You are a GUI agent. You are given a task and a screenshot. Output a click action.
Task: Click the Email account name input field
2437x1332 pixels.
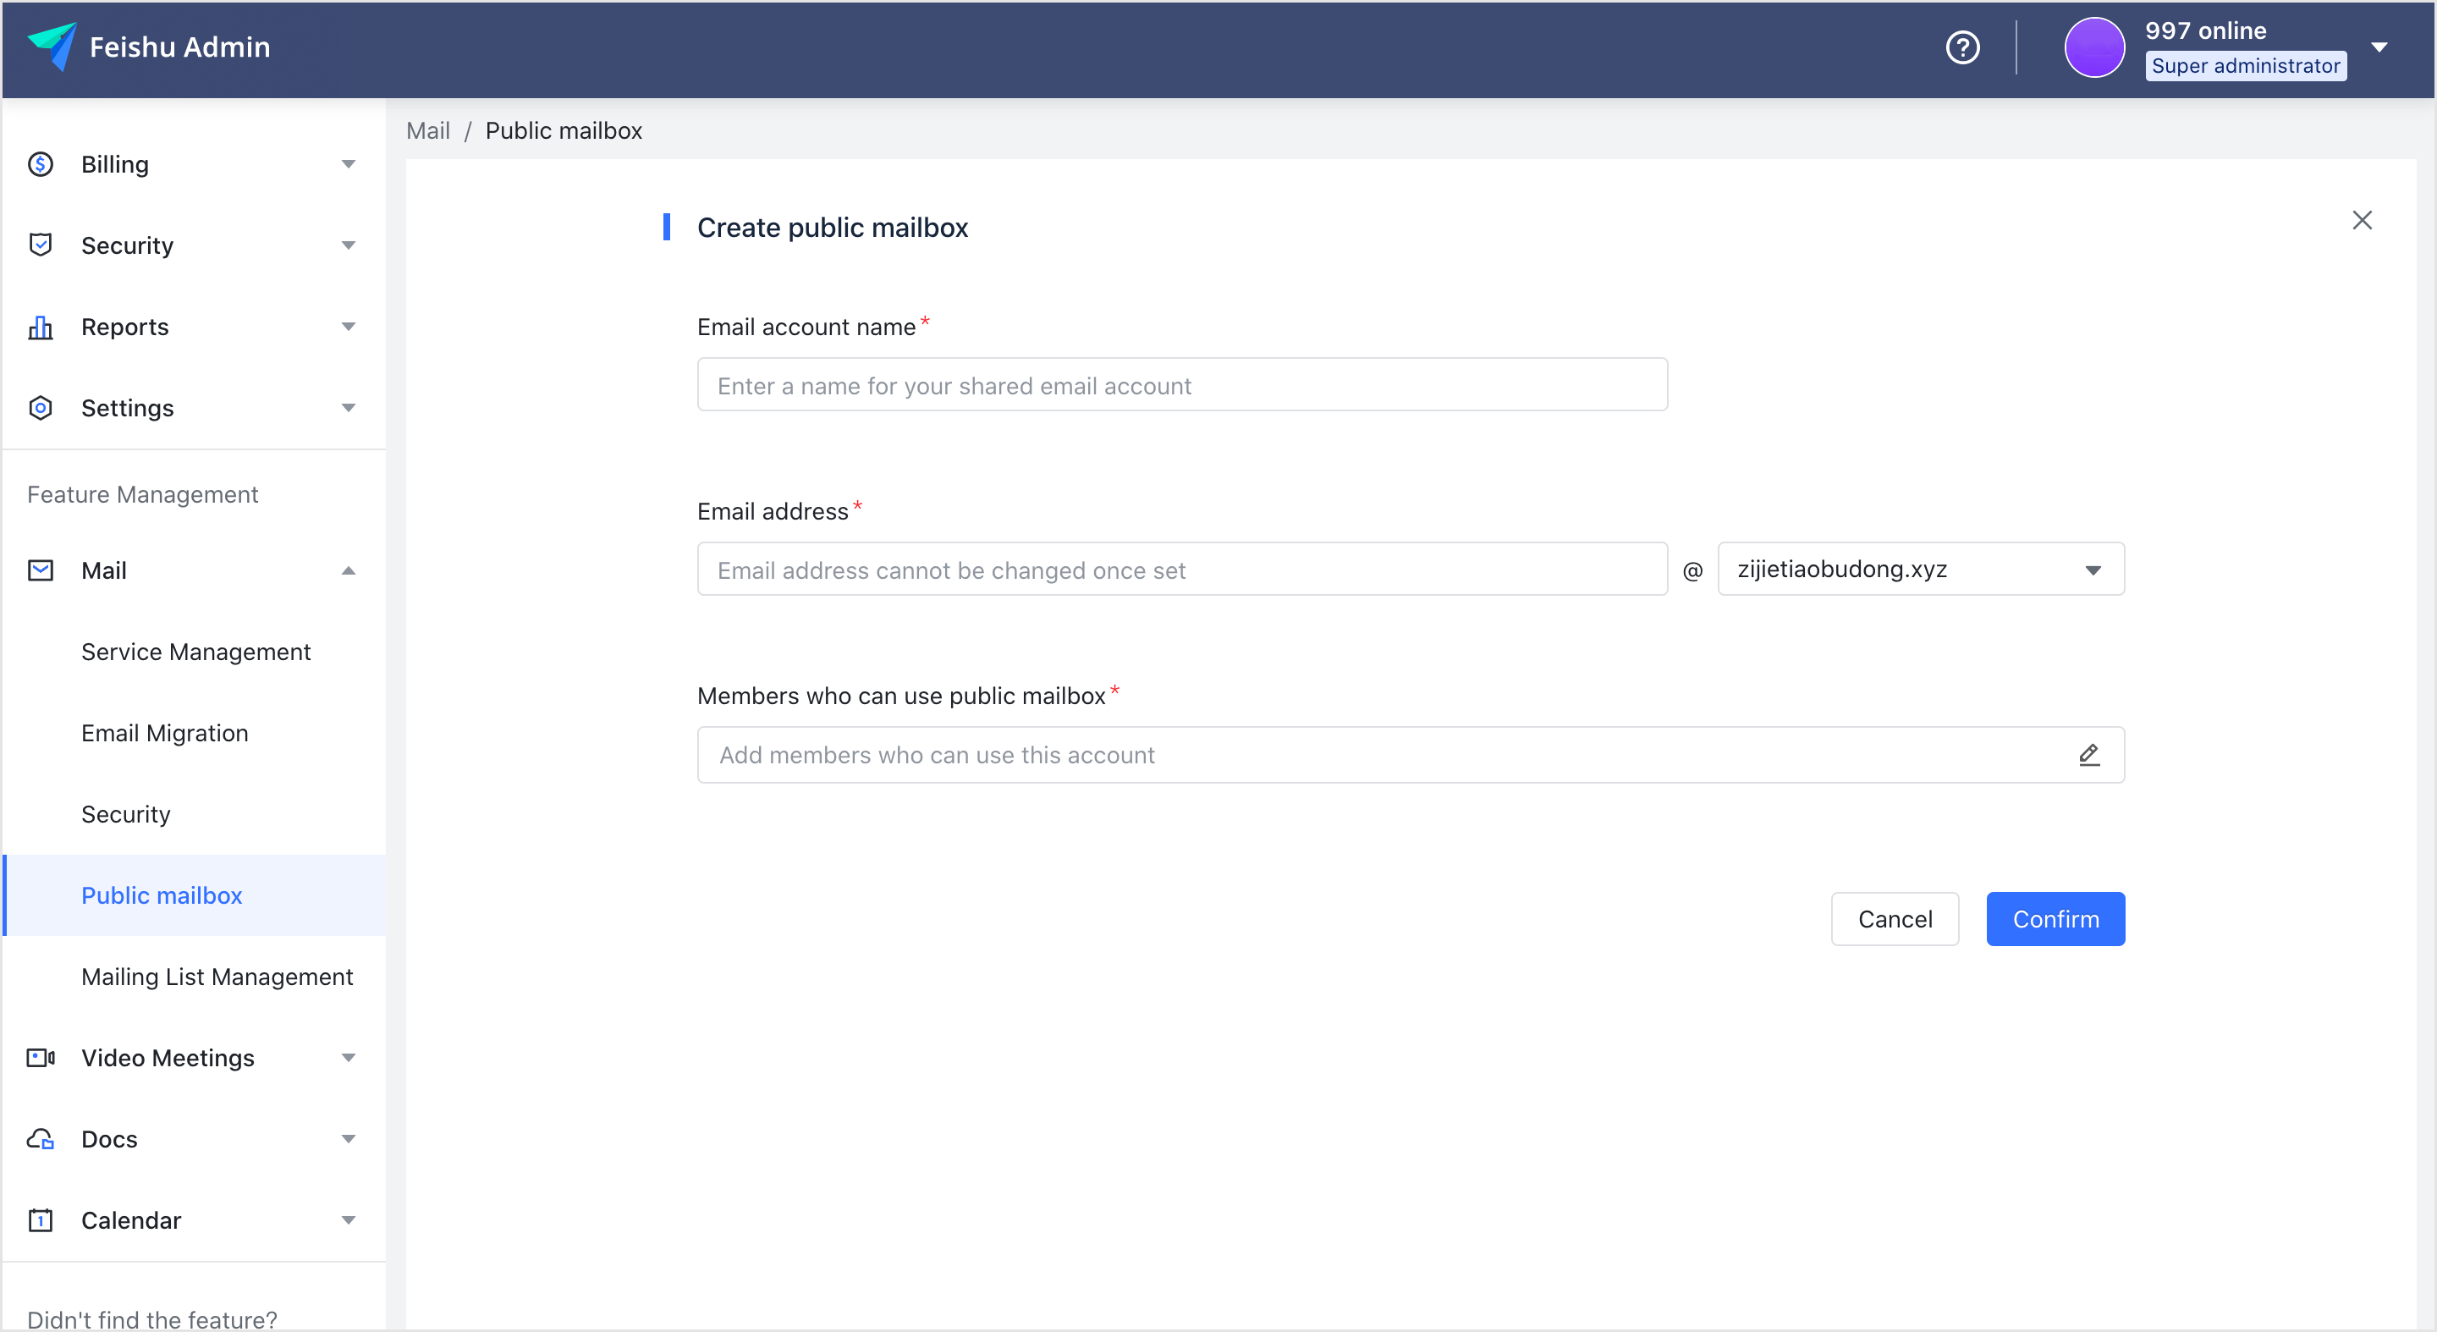click(x=1181, y=385)
